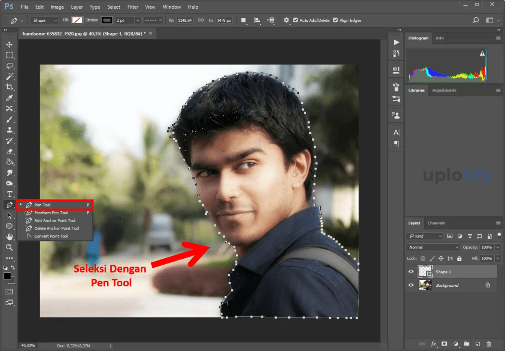The width and height of the screenshot is (505, 351).
Task: Open the Filter menu
Action: coord(133,7)
